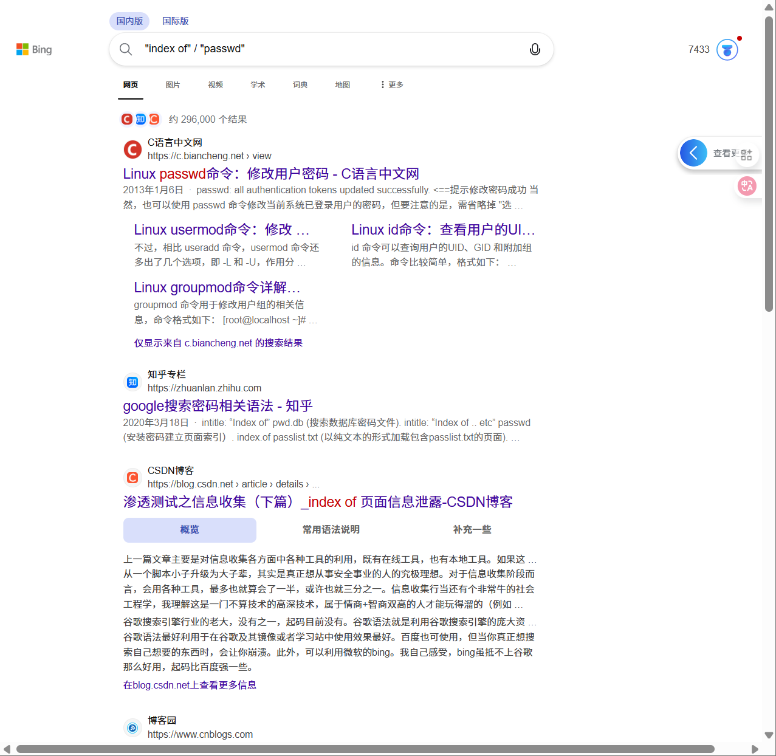Click the QR code sharing icon
776x756 pixels.
coord(747,153)
